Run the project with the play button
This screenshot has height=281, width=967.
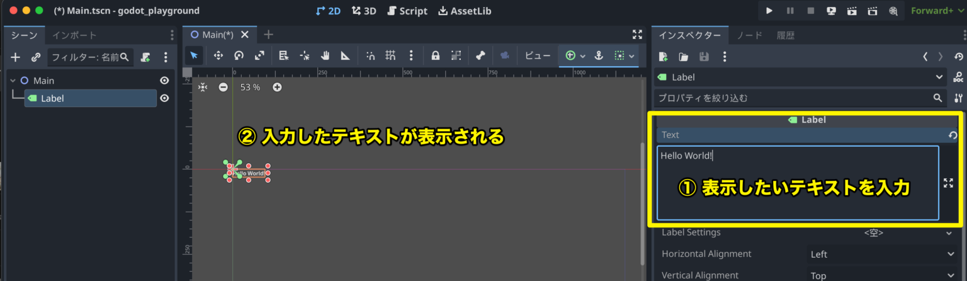(769, 11)
